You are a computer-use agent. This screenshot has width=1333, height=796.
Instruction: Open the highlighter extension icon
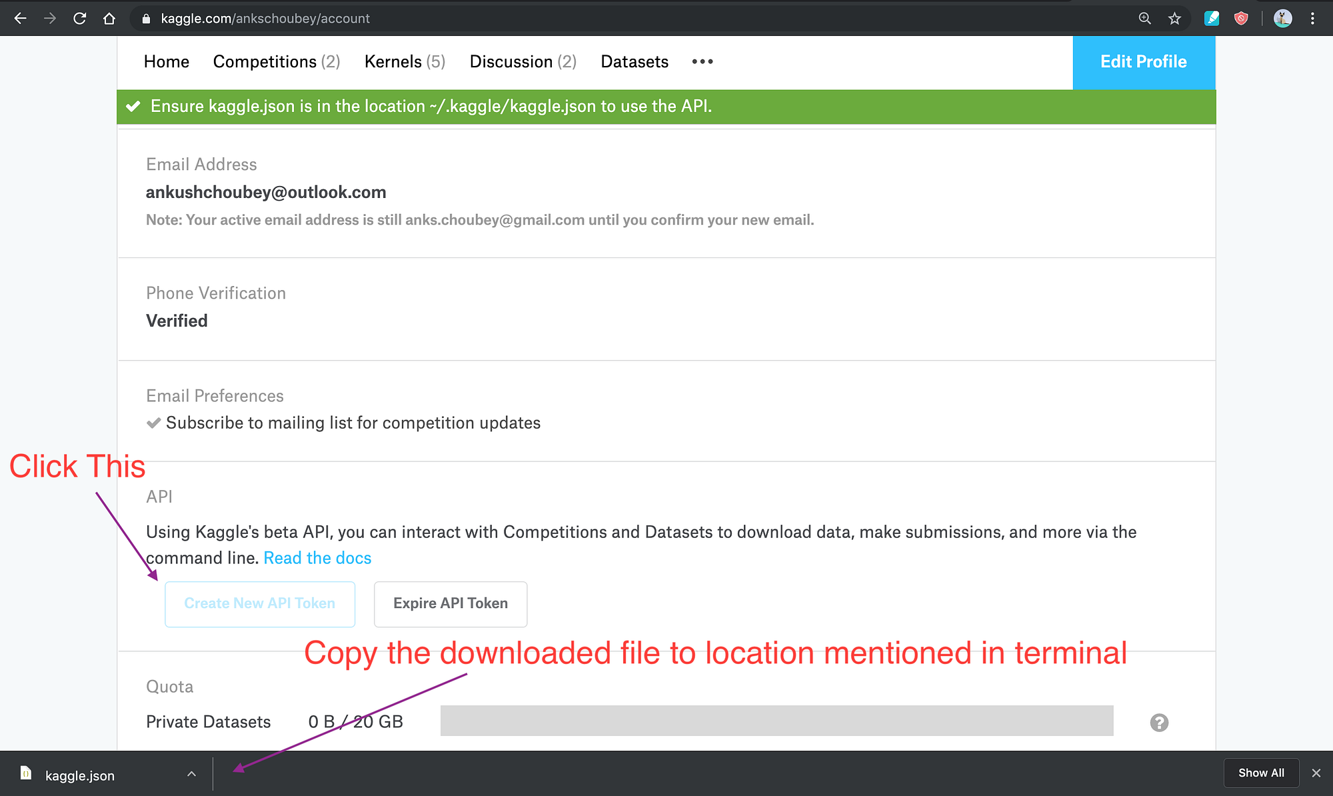1212,18
